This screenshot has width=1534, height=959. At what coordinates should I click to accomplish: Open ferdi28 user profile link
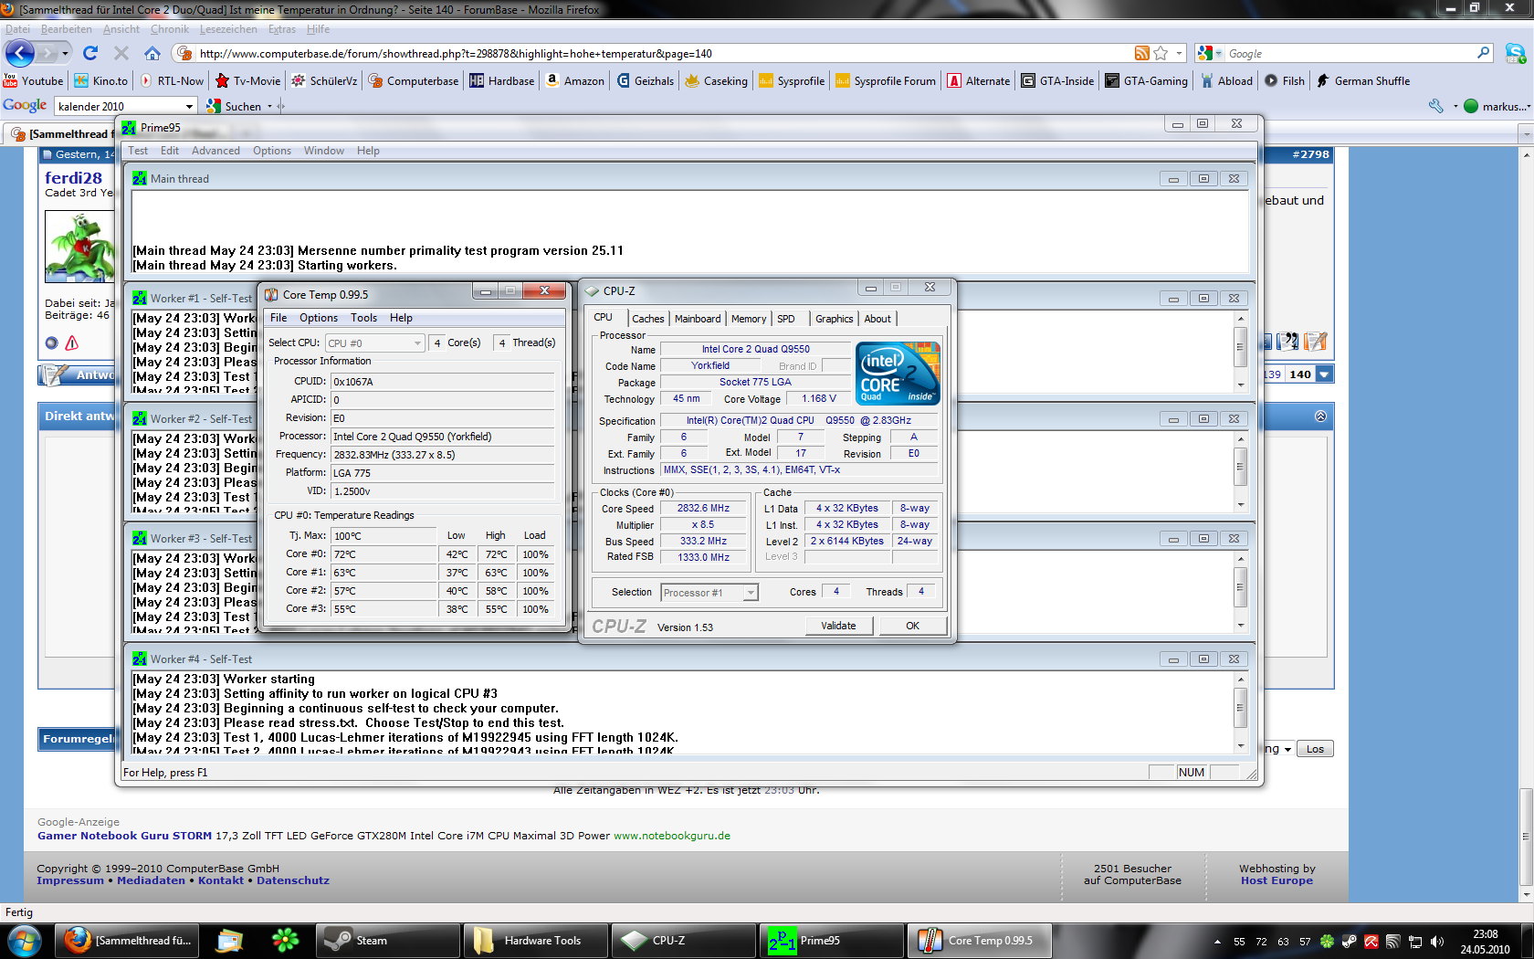click(73, 177)
